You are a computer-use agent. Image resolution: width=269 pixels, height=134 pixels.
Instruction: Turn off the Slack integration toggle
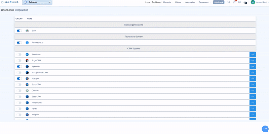(x=19, y=31)
